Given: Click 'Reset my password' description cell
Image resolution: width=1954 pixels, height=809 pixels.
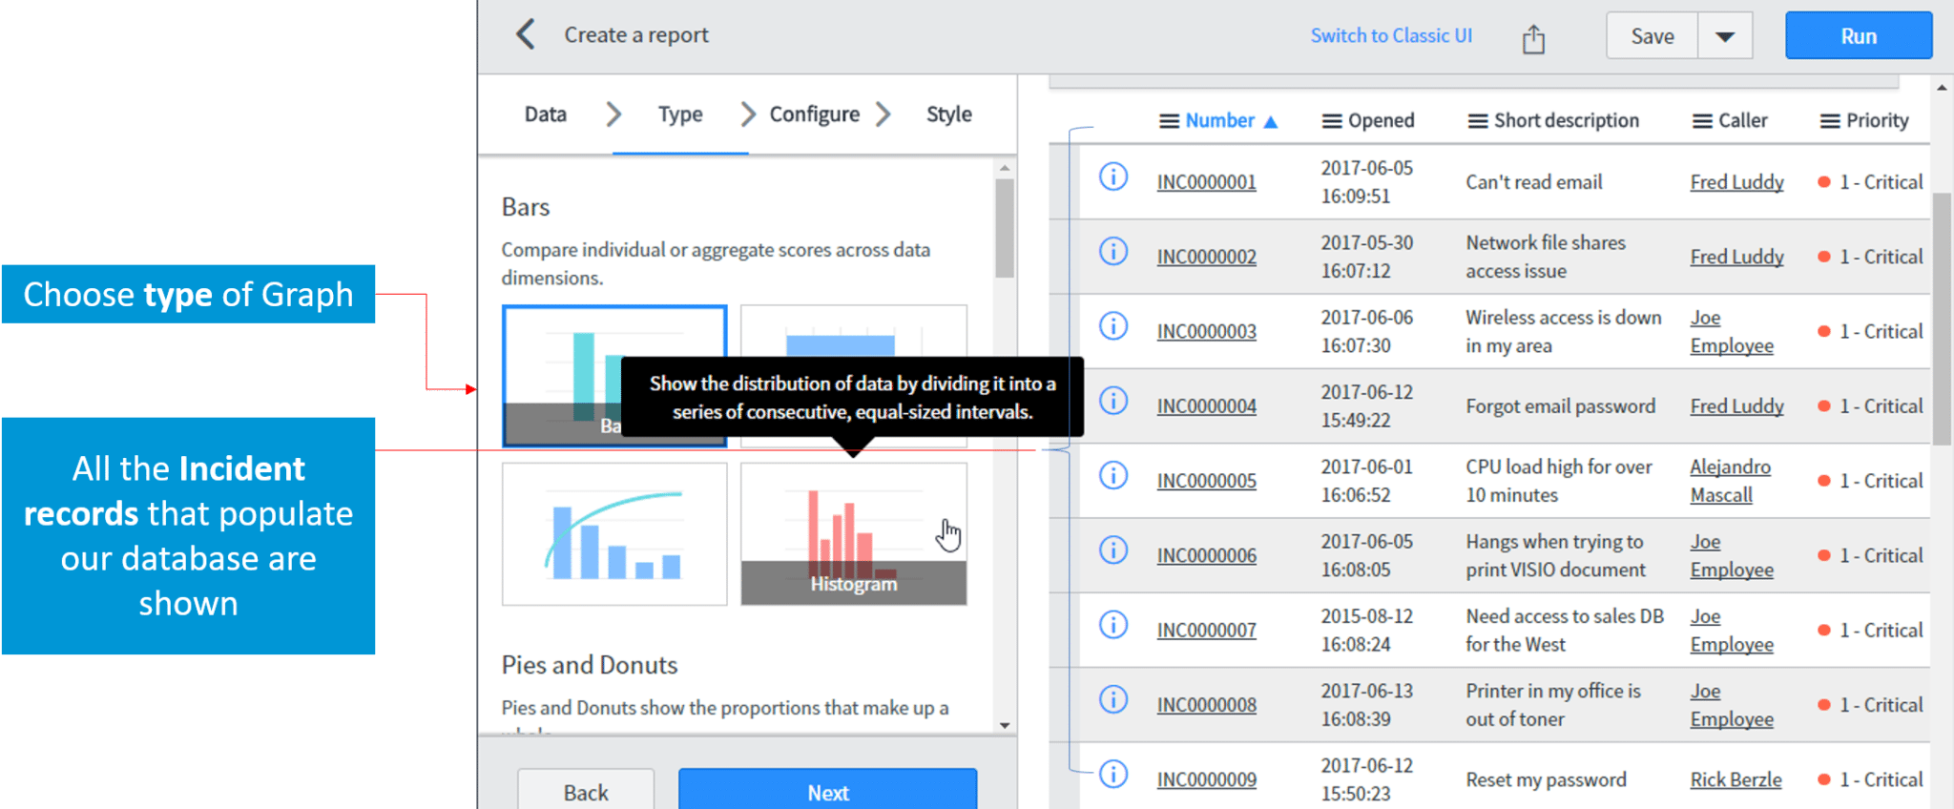Looking at the screenshot, I should (1546, 779).
